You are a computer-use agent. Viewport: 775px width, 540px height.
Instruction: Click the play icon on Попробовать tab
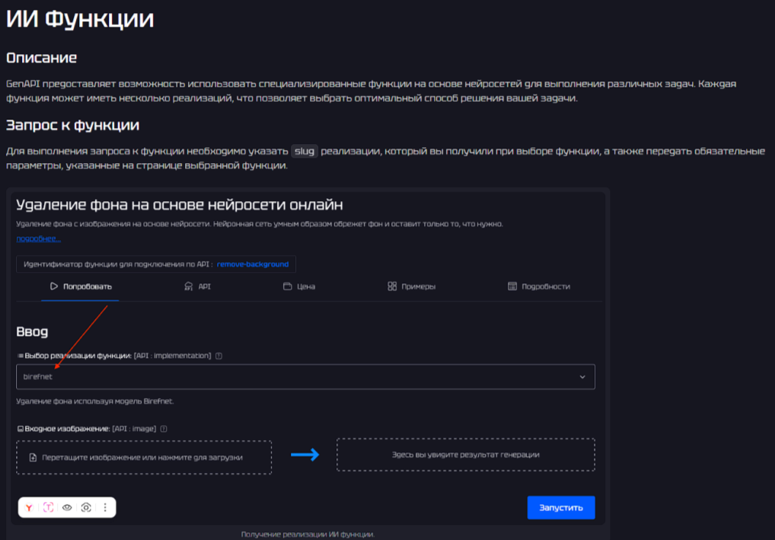(54, 286)
